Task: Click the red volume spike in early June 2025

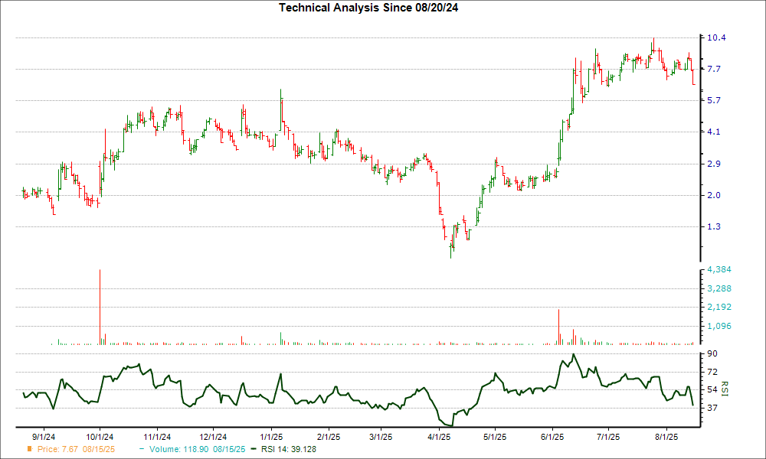Action: 558,327
